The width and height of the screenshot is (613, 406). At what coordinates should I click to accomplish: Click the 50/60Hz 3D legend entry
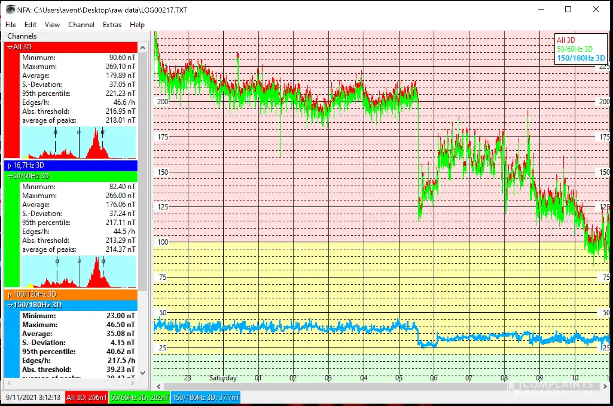pyautogui.click(x=574, y=49)
